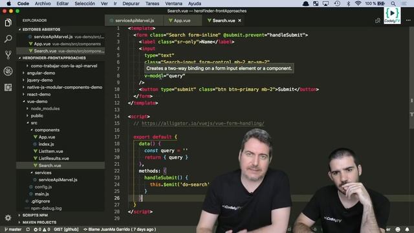Image resolution: width=414 pixels, height=233 pixels.
Task: Open ListItem.vue in the file tree
Action: tap(50, 151)
